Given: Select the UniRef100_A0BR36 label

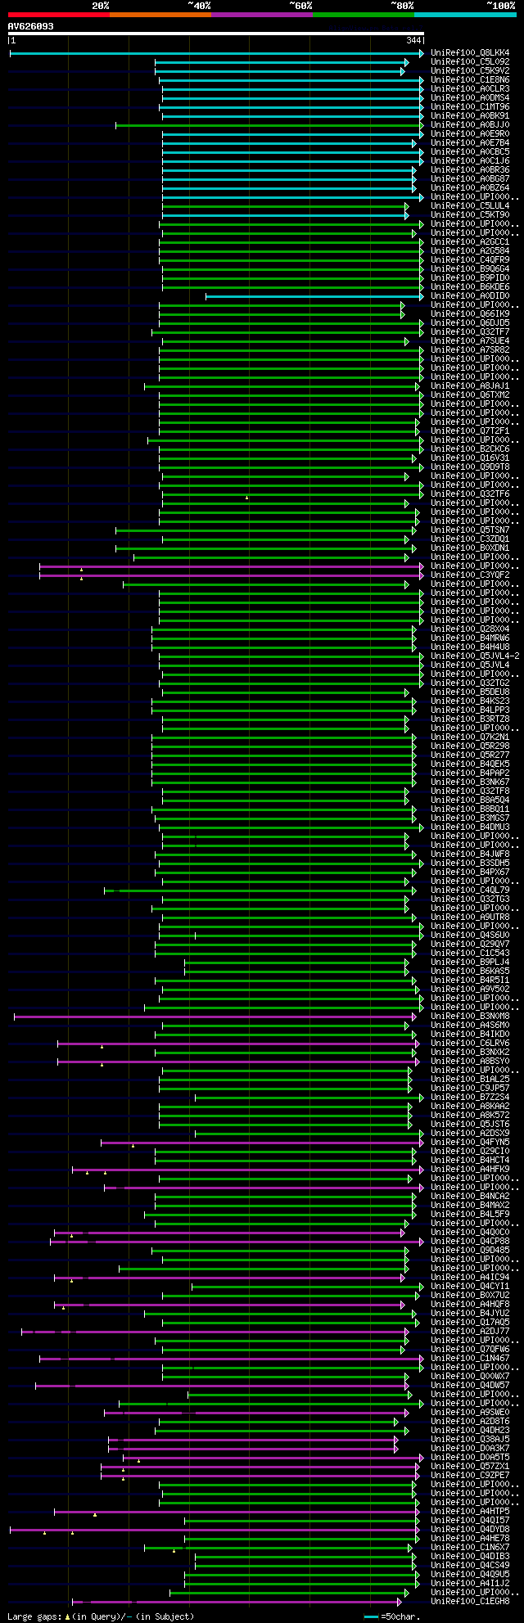Looking at the screenshot, I should point(470,170).
